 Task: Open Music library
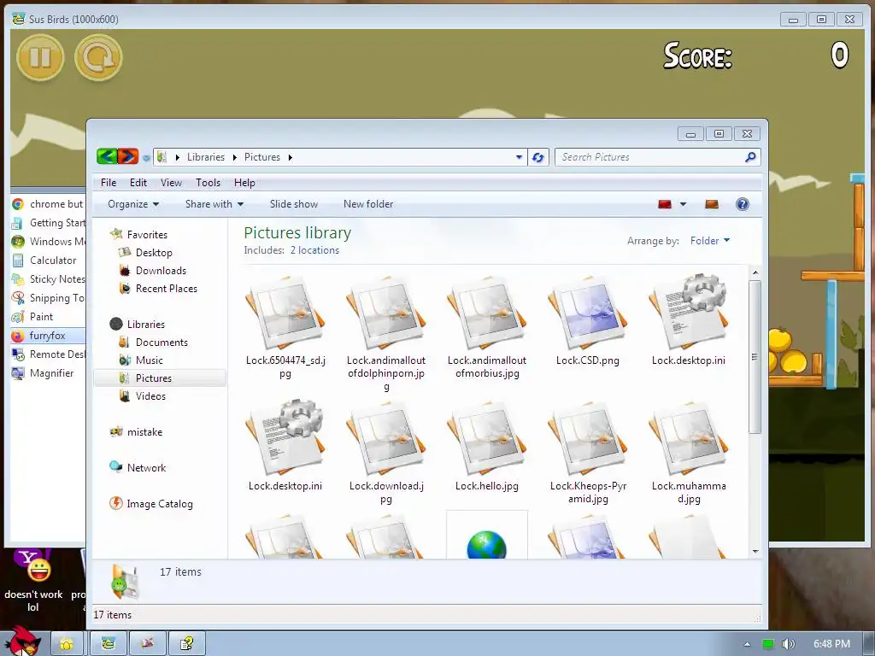[149, 360]
